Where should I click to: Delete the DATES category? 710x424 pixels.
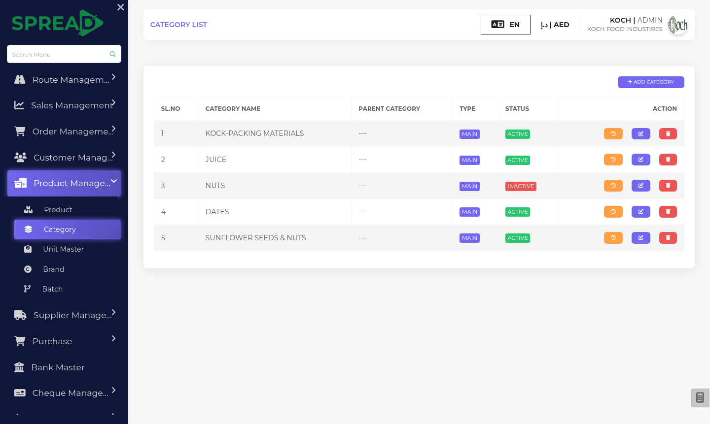click(668, 212)
